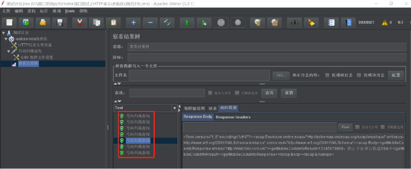Screen dimensions: 411x169
Task: Toggle 正则表达式 beside the 查找 field
Action: point(237,93)
